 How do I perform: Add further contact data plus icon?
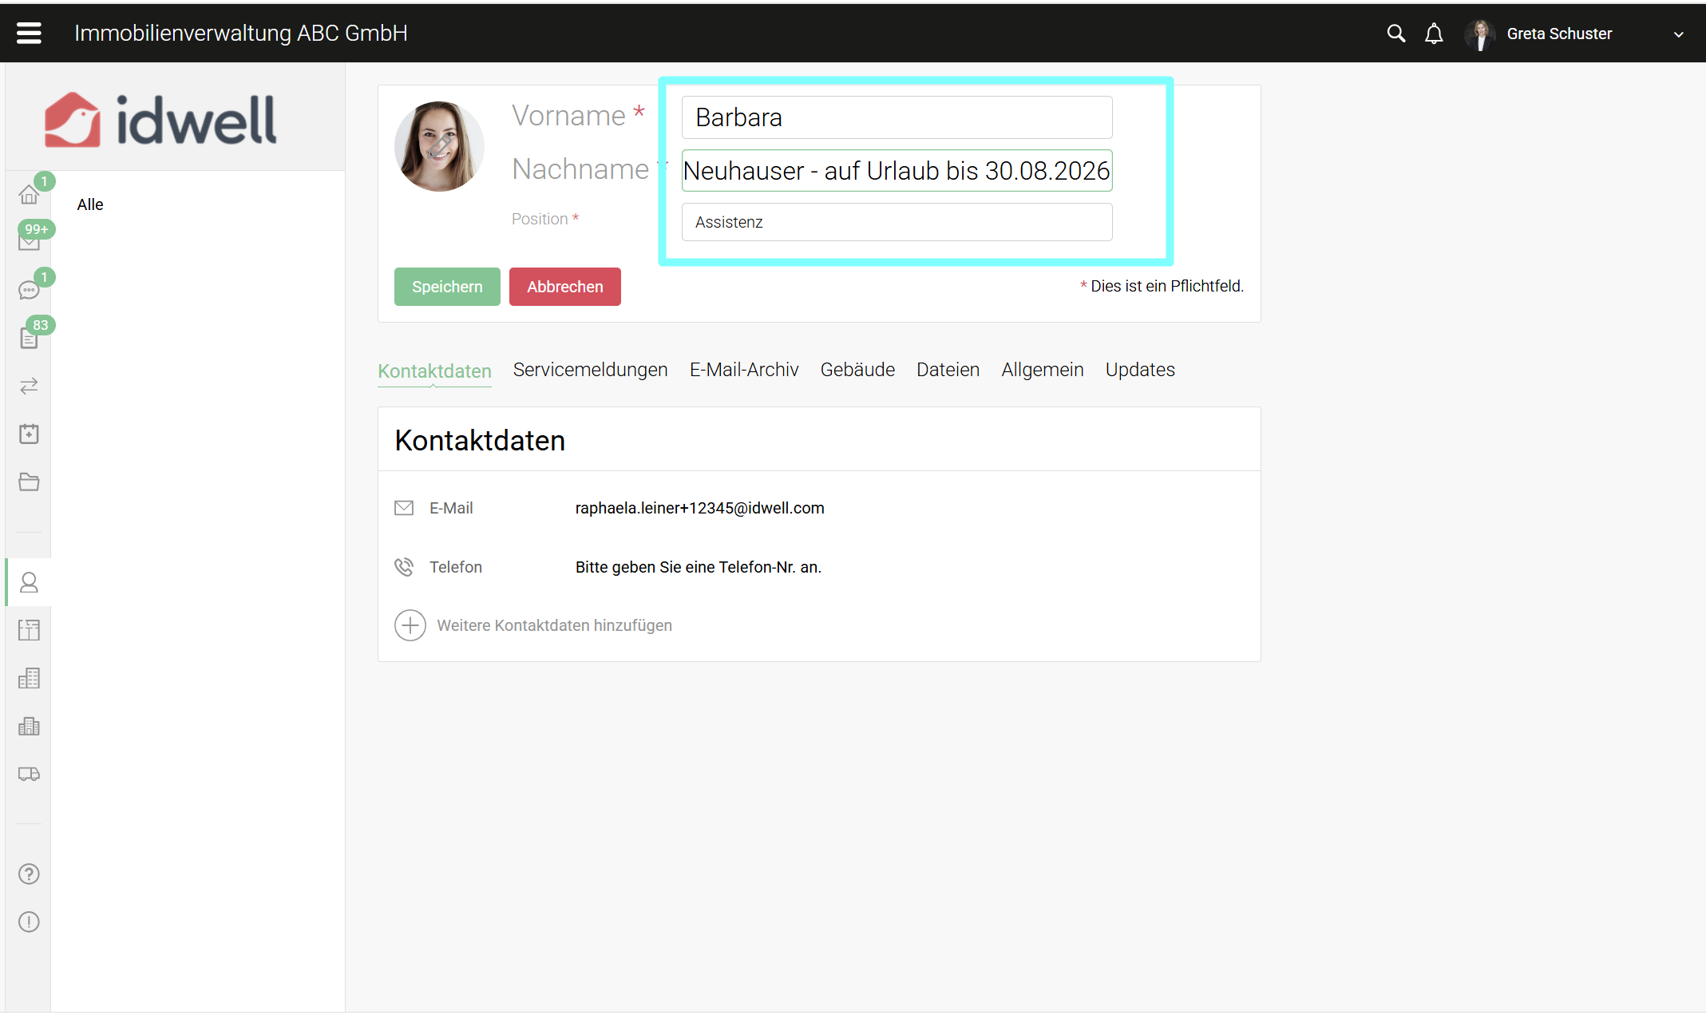click(410, 625)
